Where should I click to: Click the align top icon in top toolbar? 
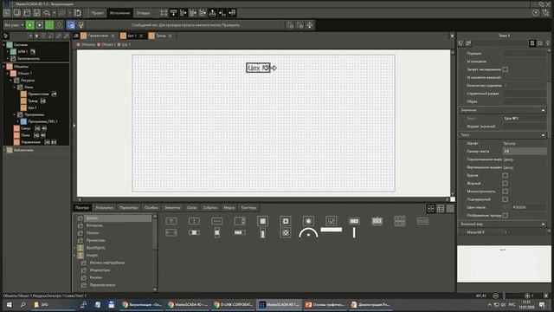coord(173,13)
